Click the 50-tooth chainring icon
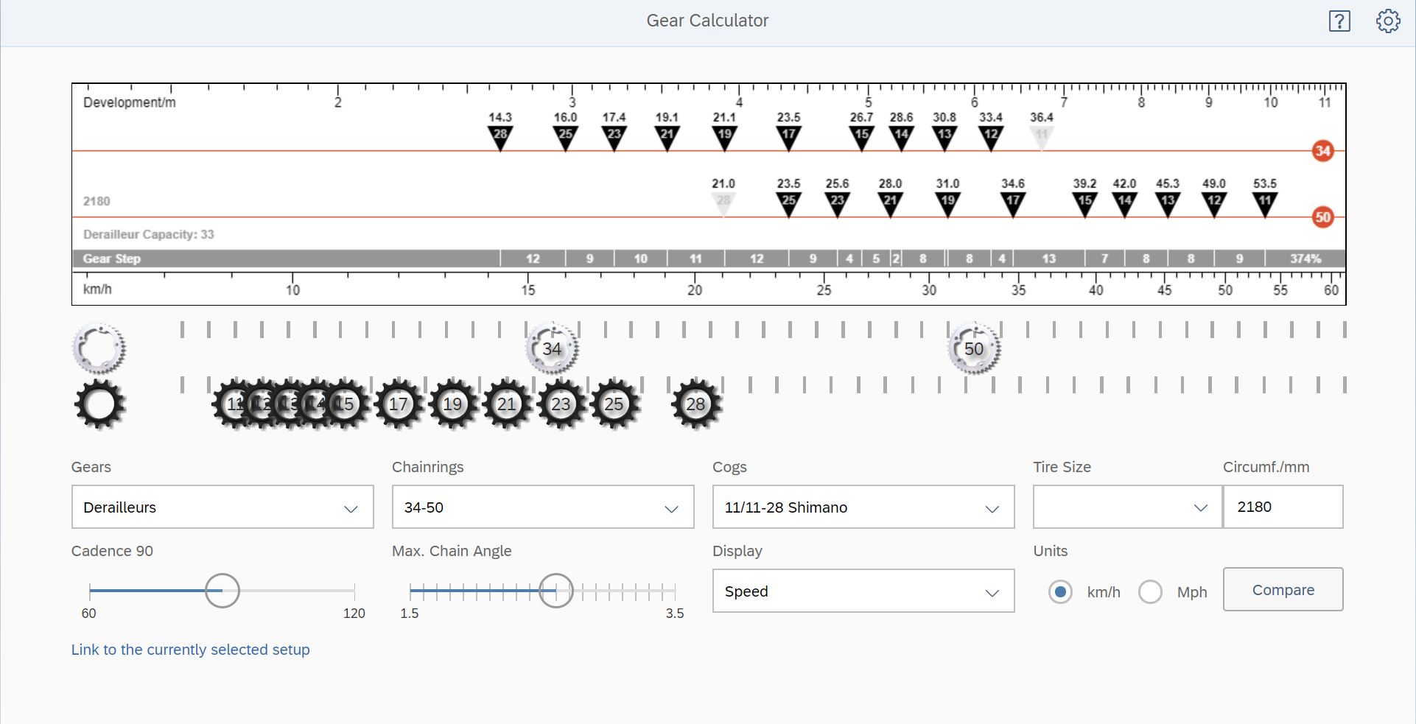This screenshot has width=1416, height=724. click(x=973, y=349)
